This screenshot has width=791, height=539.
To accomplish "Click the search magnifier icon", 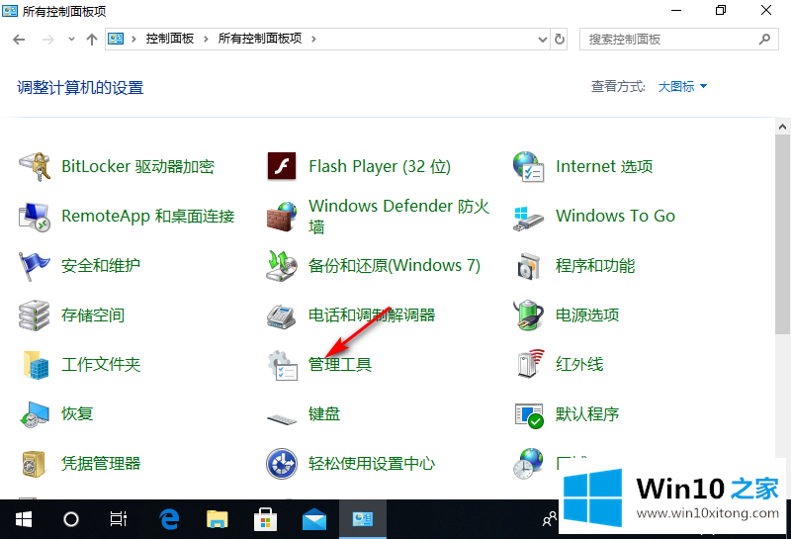I will 764,39.
